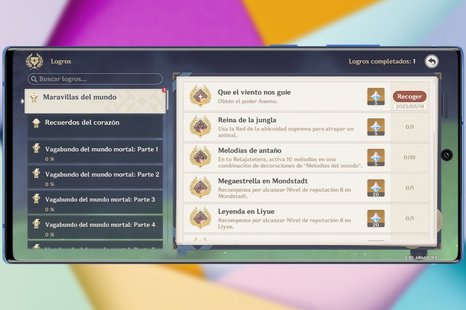Click the magnifier icon in search box
Viewport: 466px width, 310px height.
click(34, 79)
